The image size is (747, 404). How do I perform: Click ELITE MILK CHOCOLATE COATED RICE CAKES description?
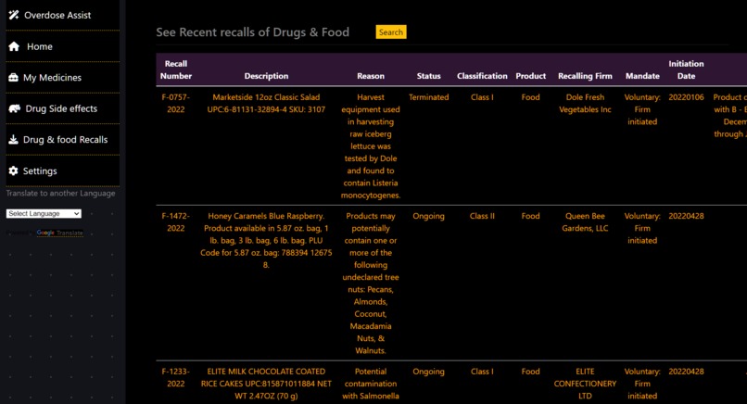(266, 384)
